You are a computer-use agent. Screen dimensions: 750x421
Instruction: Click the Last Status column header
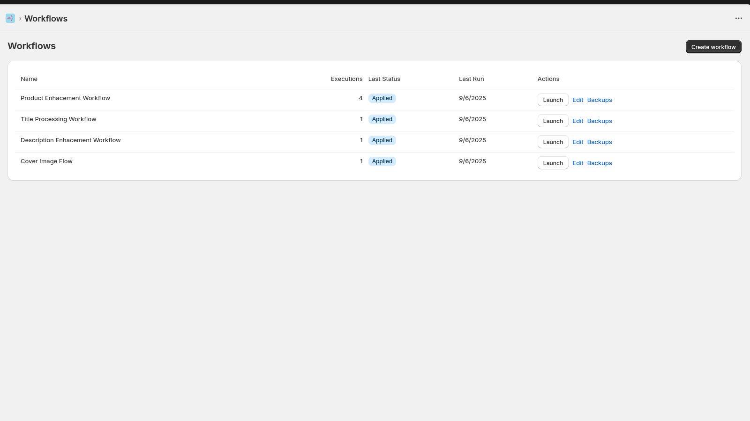pyautogui.click(x=384, y=79)
